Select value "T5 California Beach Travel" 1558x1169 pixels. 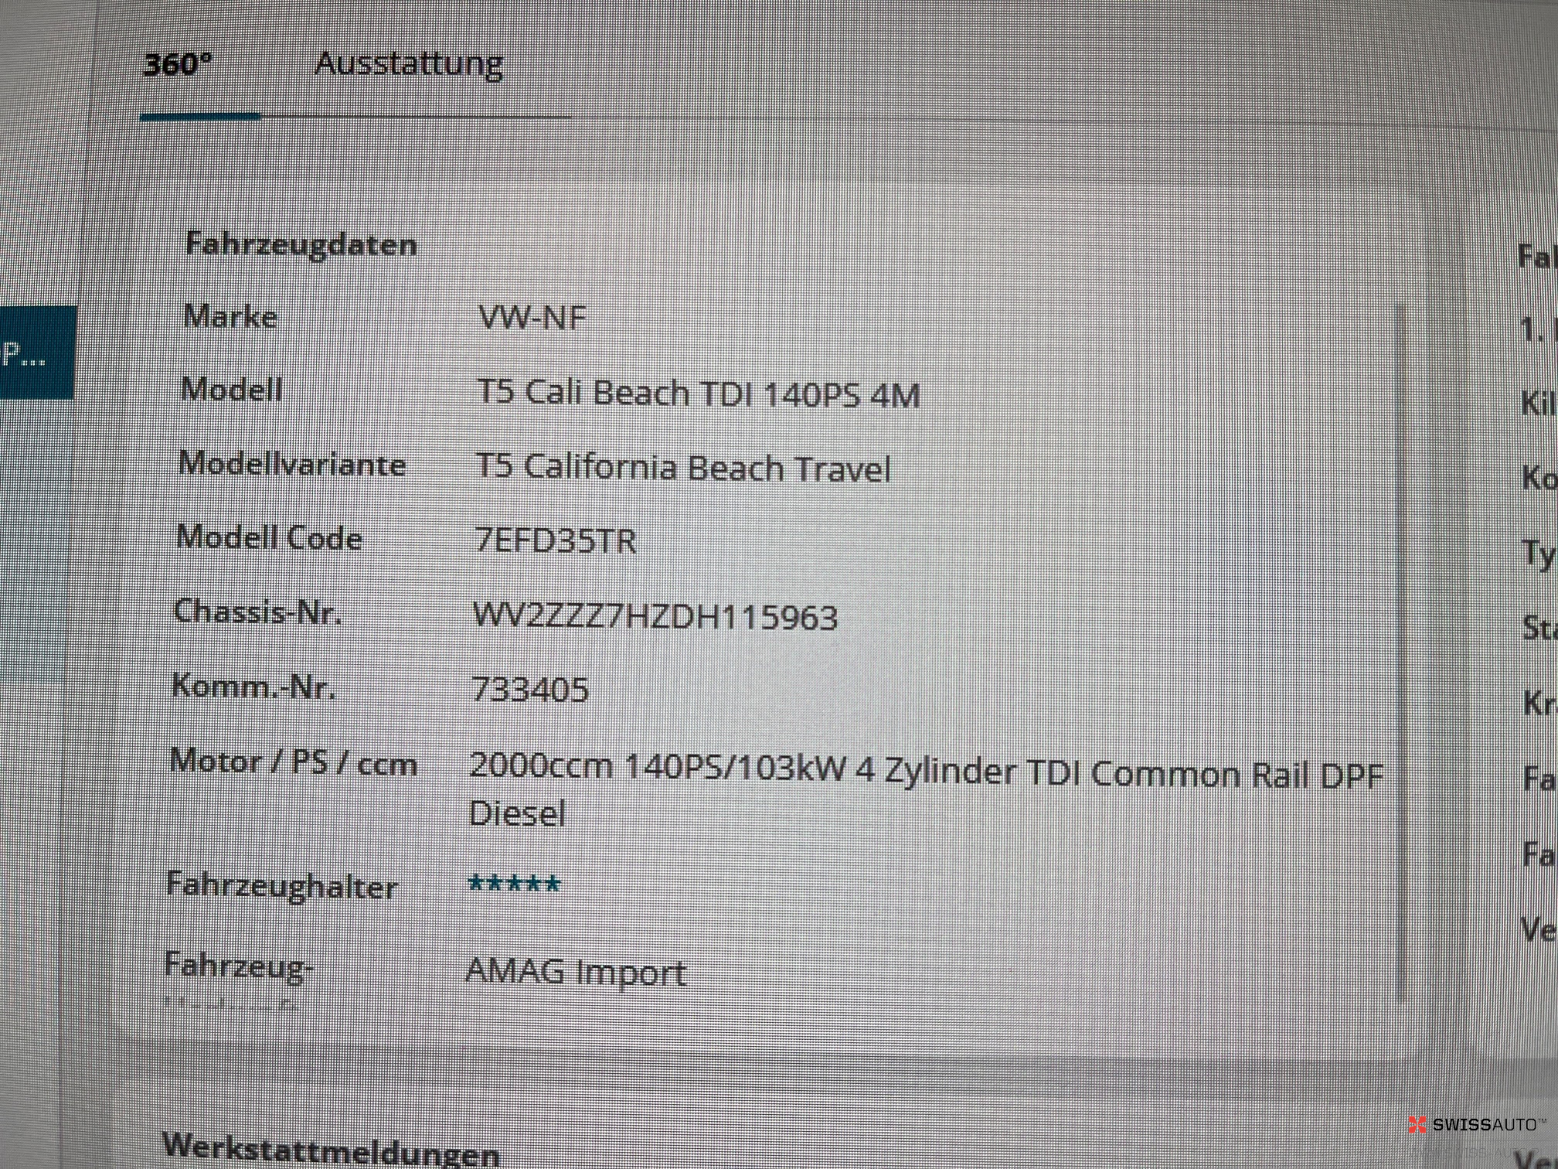[683, 468]
